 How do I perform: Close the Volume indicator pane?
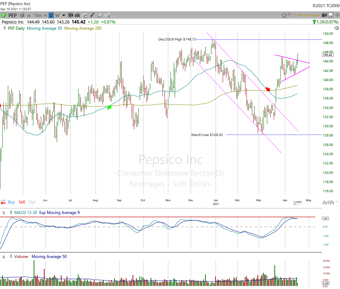(x=4, y=256)
